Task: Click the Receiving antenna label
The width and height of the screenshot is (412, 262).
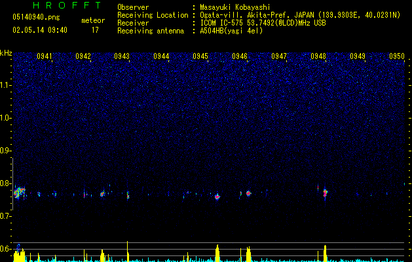Action: pyautogui.click(x=151, y=31)
